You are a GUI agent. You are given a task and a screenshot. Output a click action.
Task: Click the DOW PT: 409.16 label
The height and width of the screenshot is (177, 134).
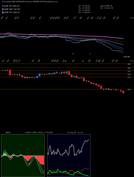pos(12,12)
